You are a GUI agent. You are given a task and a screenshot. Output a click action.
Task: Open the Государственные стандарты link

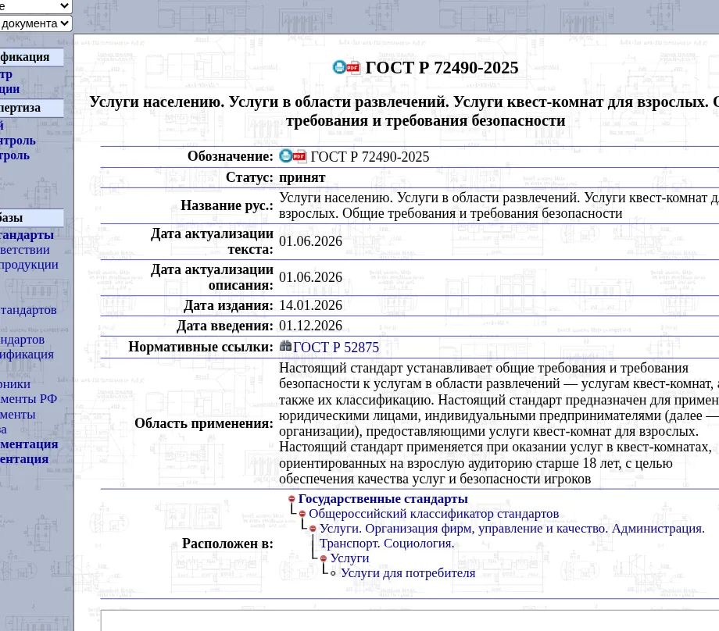tap(383, 498)
